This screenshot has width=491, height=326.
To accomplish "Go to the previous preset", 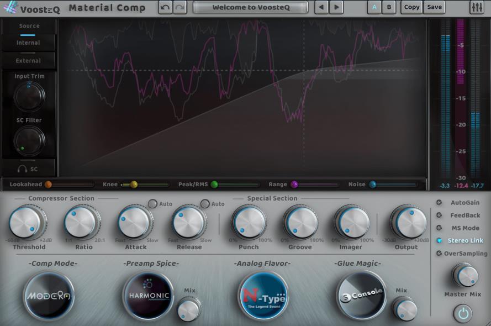I will 321,7.
